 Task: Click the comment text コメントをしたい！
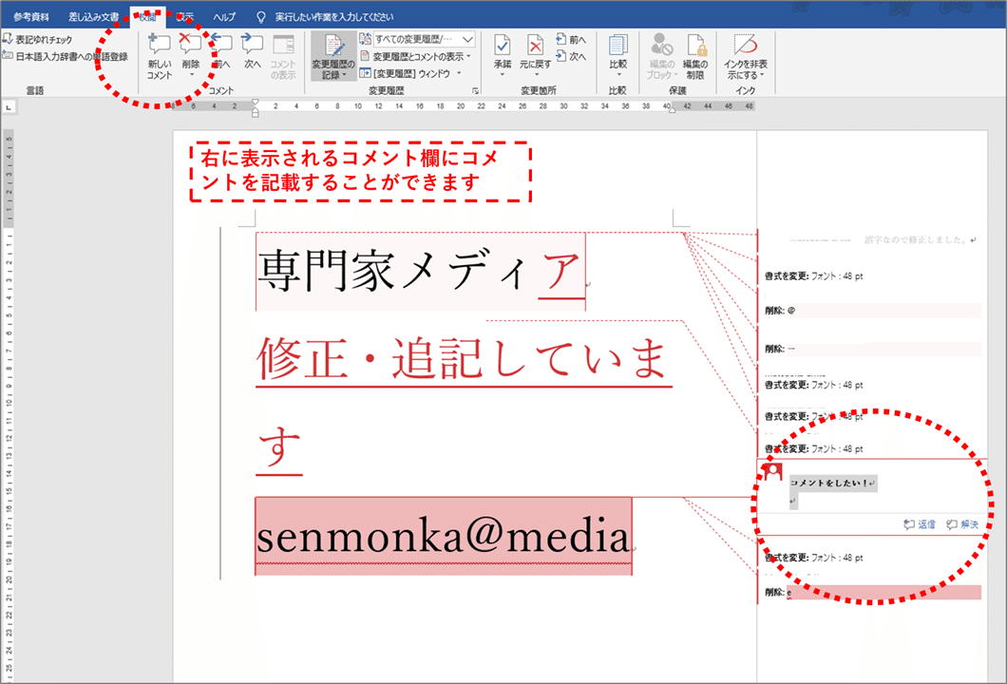click(829, 483)
